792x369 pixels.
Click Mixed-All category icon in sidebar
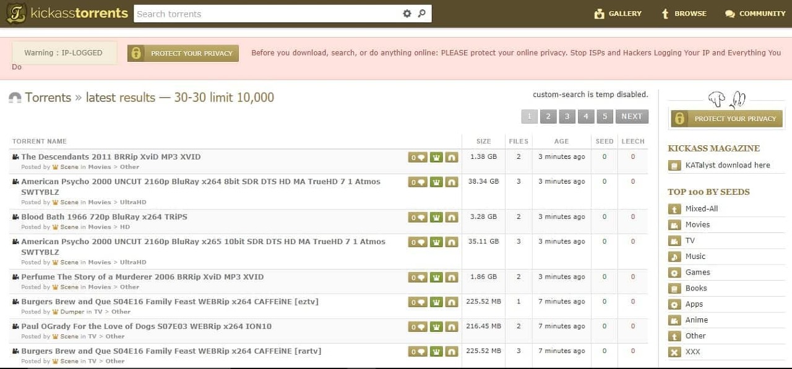point(674,209)
